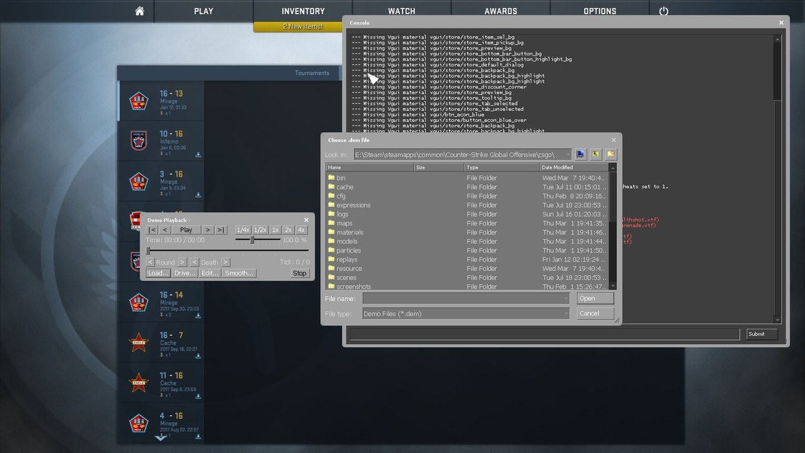The width and height of the screenshot is (805, 453).
Task: Open the PLAY menu
Action: click(x=204, y=11)
